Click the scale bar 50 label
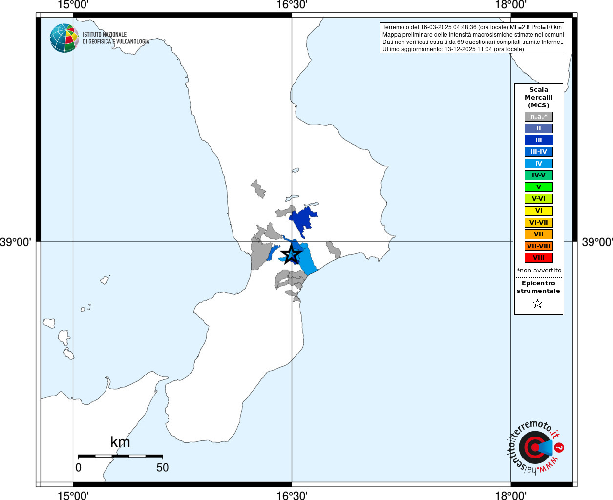Image resolution: width=613 pixels, height=500 pixels. click(163, 468)
